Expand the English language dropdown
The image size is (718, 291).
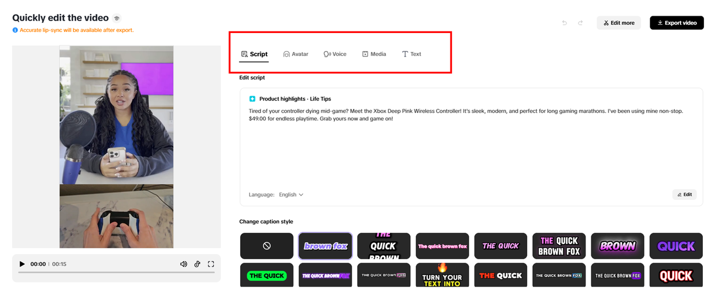[291, 195]
